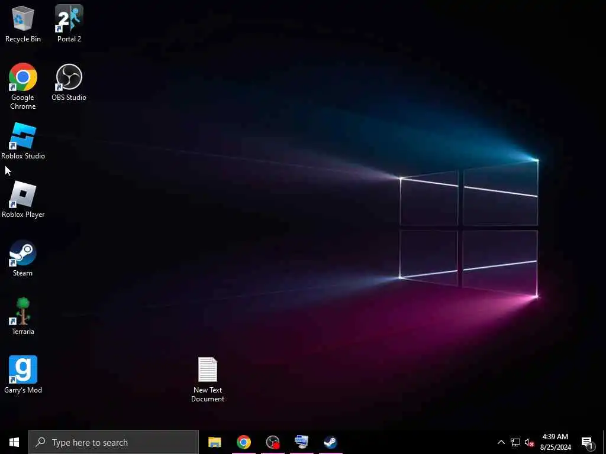Viewport: 606px width, 454px height.
Task: Select the Portal 2 desktop shortcut
Action: (69, 24)
